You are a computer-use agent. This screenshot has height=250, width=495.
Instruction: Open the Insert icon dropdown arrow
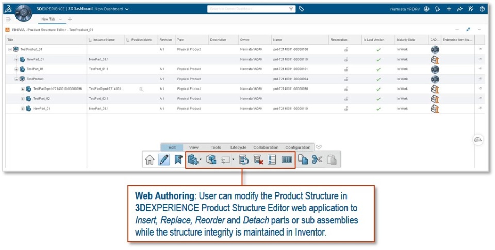click(x=201, y=160)
